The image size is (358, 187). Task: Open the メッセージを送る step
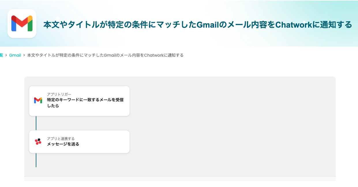coord(63,144)
